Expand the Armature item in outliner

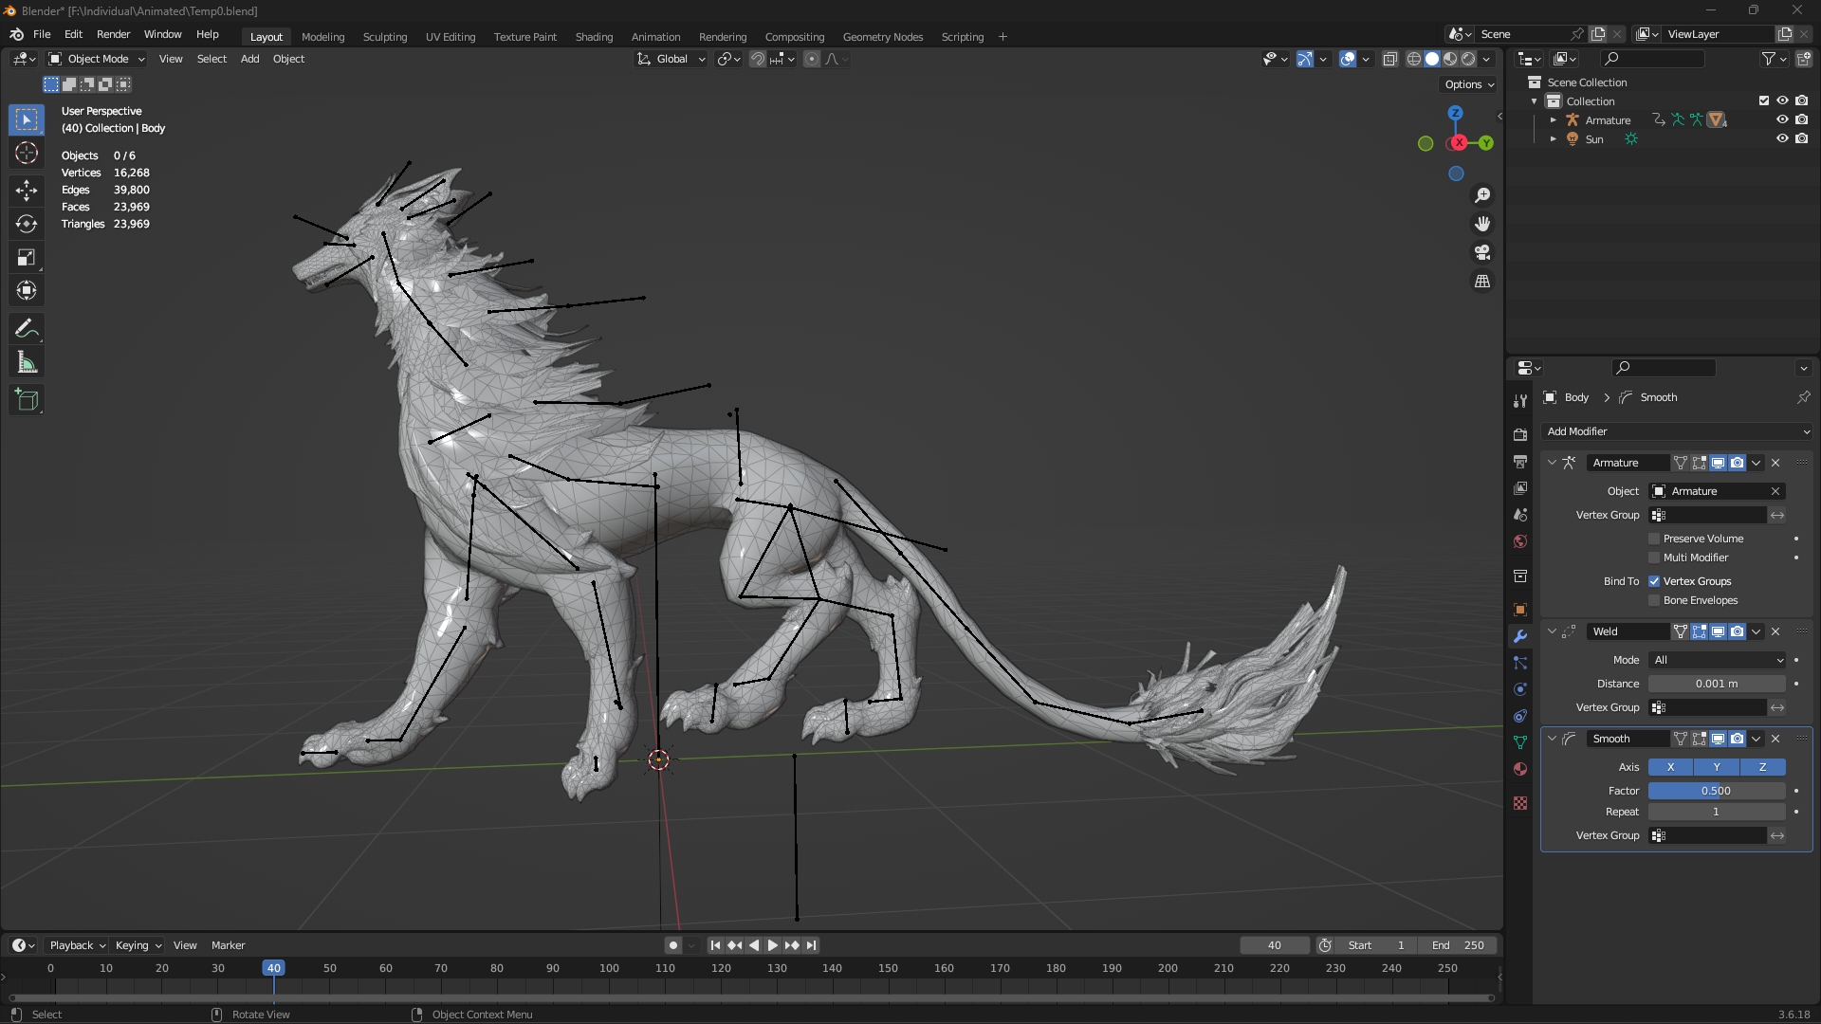coord(1553,120)
